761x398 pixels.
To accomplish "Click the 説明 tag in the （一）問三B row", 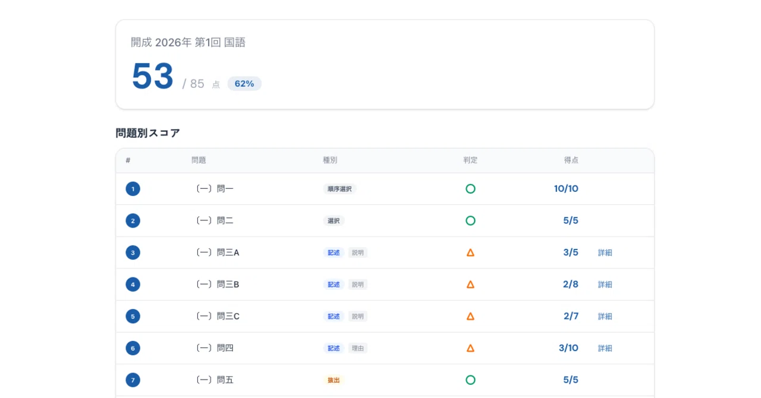I will [358, 285].
